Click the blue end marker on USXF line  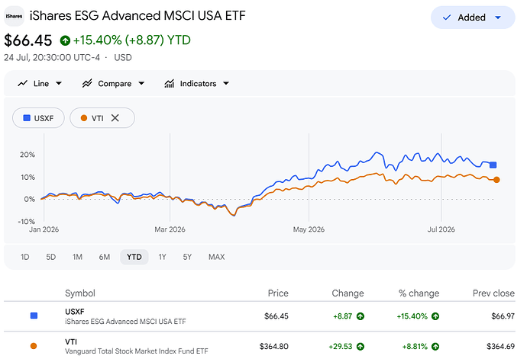493,165
